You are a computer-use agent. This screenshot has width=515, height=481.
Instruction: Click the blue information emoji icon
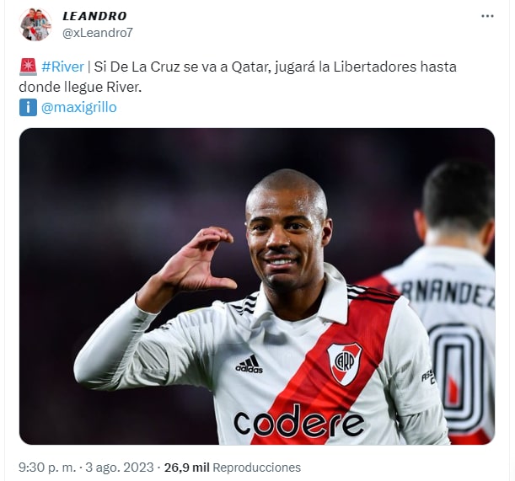pos(28,107)
